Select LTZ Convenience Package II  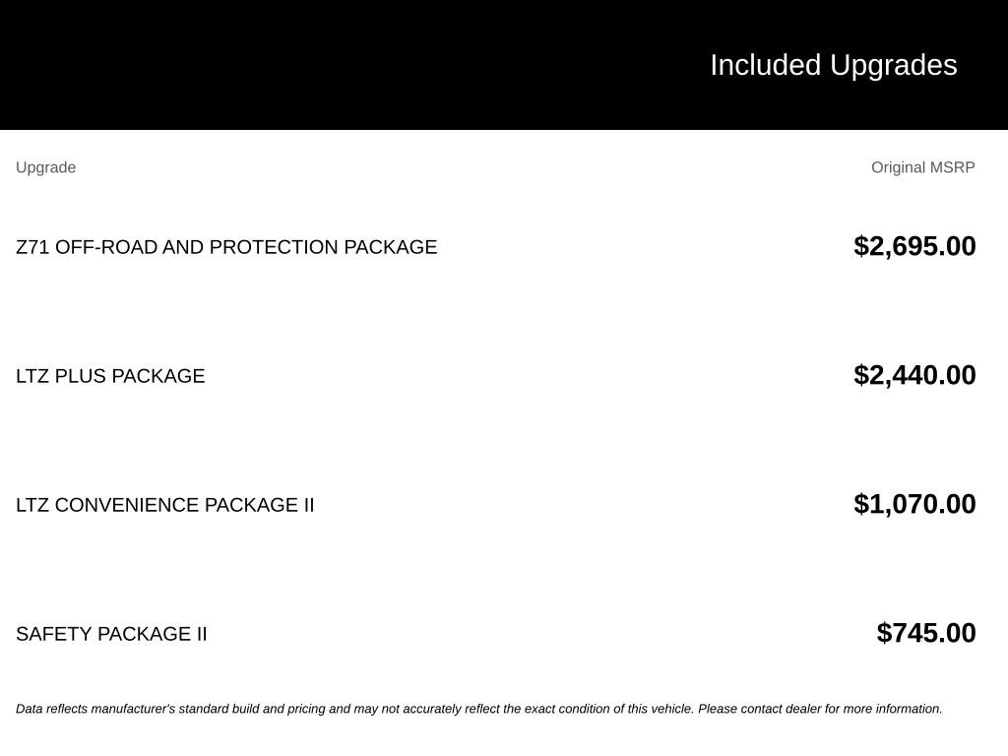click(x=164, y=505)
